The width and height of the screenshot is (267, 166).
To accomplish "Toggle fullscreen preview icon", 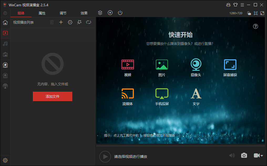I will pyautogui.click(x=262, y=13).
